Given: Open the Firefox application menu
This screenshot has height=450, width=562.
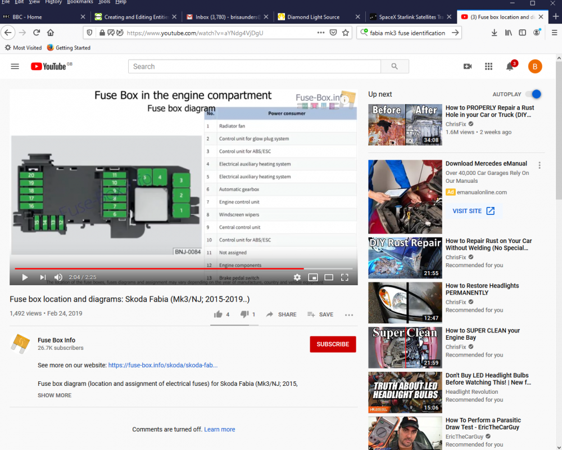Looking at the screenshot, I should pos(554,33).
